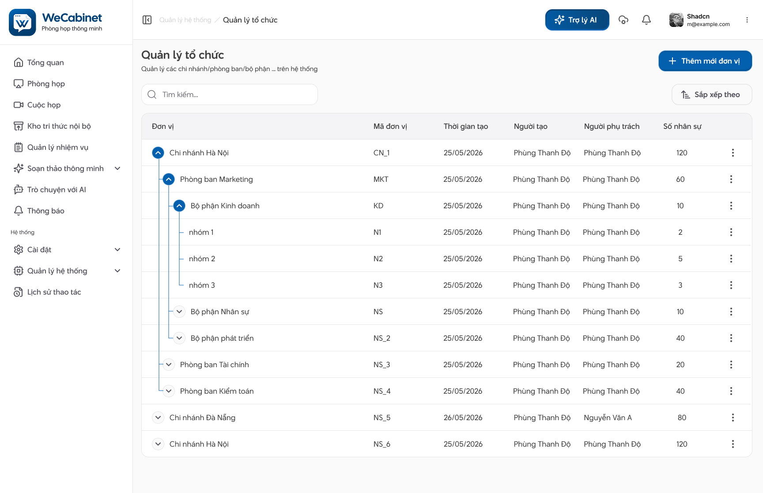This screenshot has height=493, width=763.
Task: Click the Quản lý hệ thống breadcrumb
Action: click(185, 20)
